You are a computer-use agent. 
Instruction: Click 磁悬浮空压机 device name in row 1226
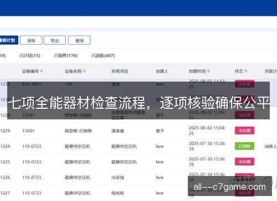click(78, 178)
